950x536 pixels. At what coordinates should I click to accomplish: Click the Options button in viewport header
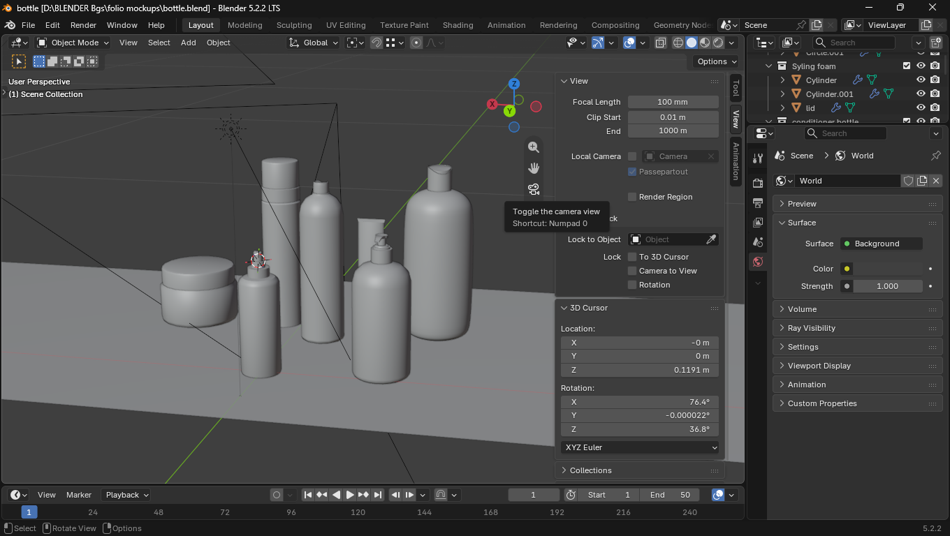pyautogui.click(x=717, y=61)
